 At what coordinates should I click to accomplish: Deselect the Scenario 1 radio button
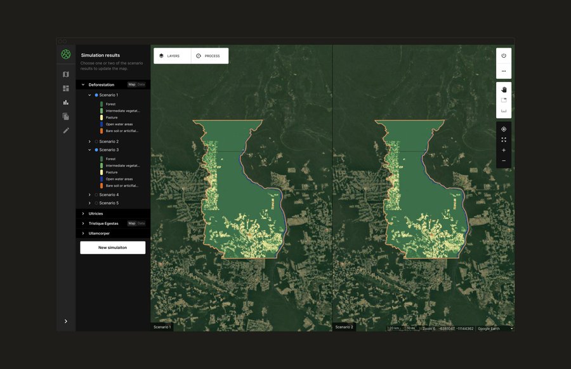click(x=96, y=95)
